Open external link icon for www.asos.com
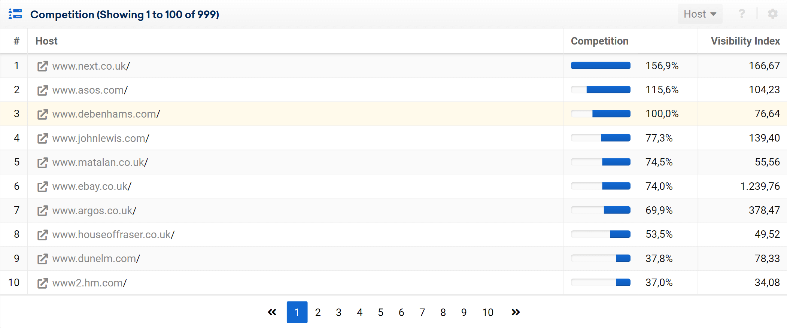Viewport: 787px width, 328px height. tap(43, 90)
